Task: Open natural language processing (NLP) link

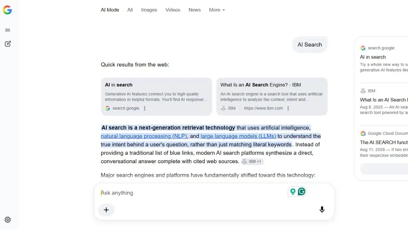Action: 144,136
